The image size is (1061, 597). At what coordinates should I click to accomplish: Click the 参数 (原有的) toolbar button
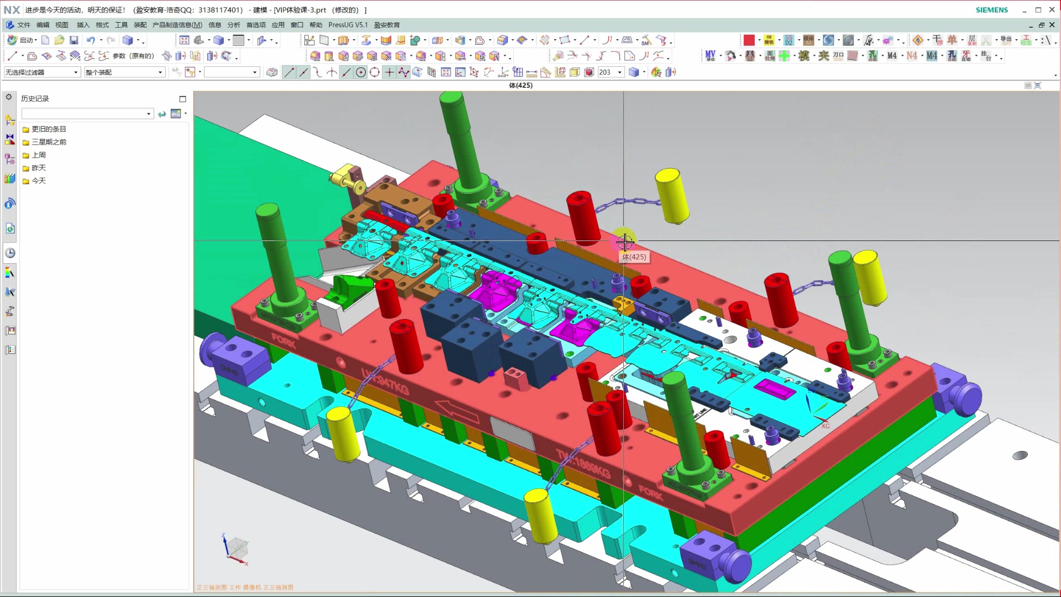pos(133,56)
